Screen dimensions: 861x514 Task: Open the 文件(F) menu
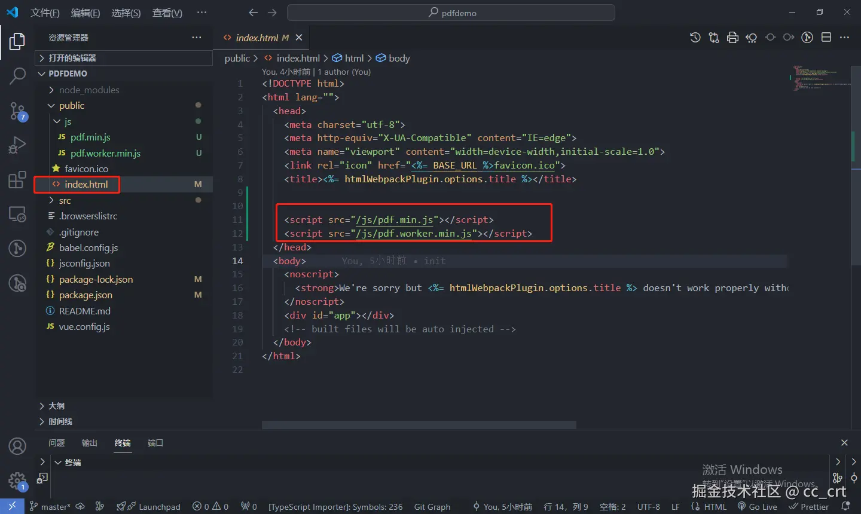[x=45, y=13]
